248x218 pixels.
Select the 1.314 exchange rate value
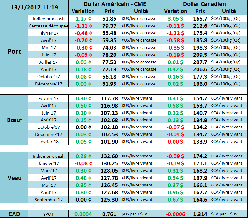[200, 214]
